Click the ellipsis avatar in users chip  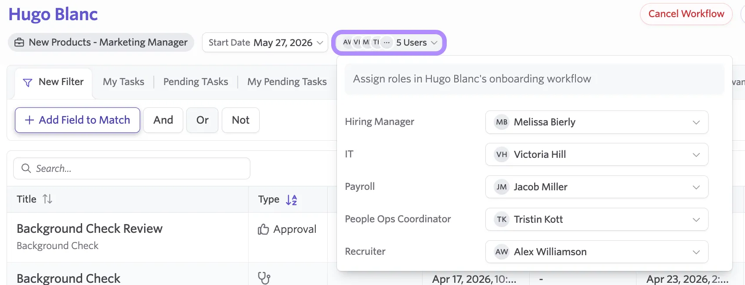click(x=387, y=43)
